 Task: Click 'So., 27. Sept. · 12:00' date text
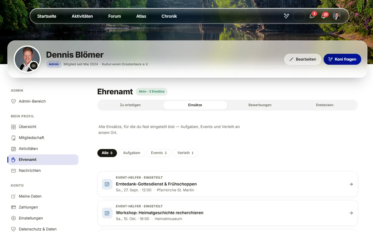(x=134, y=190)
